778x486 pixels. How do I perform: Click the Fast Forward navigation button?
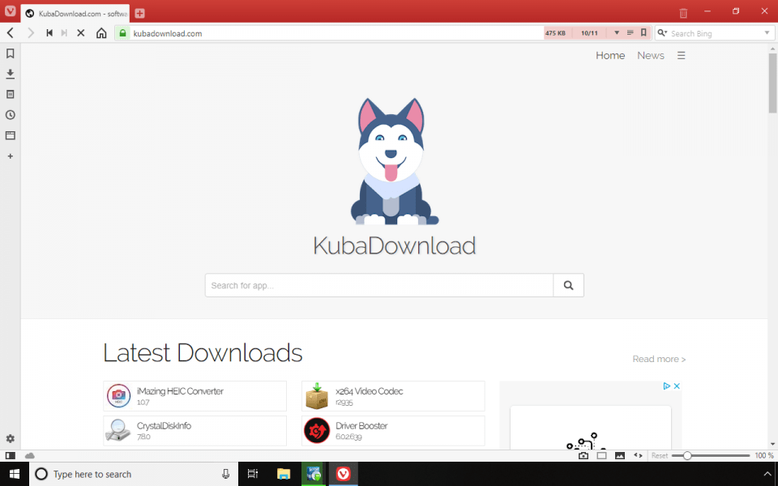click(64, 33)
